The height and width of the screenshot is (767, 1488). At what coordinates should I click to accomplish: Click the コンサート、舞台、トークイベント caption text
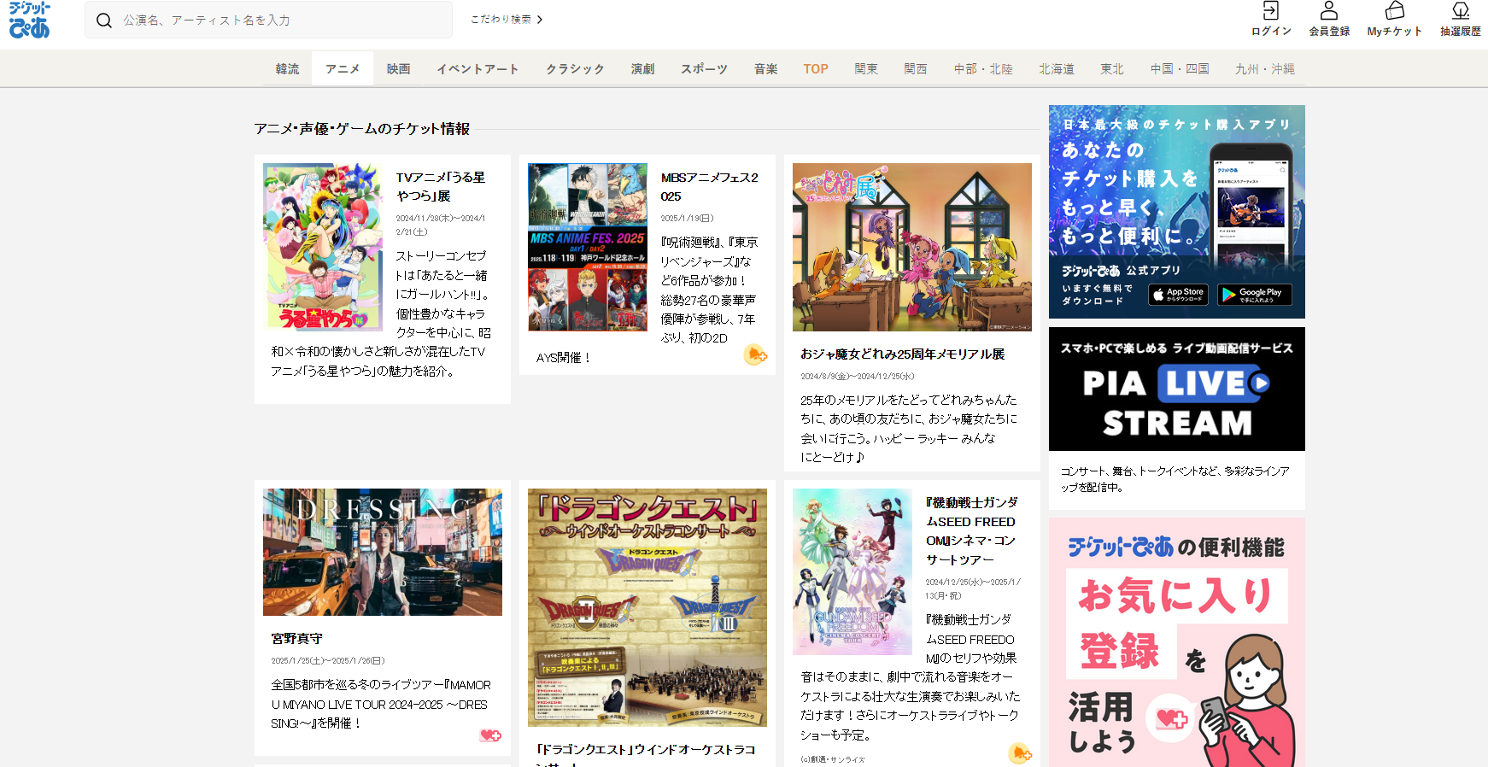coord(1175,479)
